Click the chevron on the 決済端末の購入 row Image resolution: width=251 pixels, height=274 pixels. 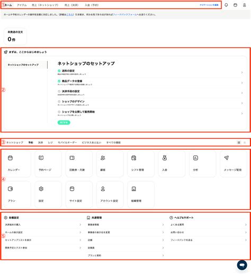80,225
